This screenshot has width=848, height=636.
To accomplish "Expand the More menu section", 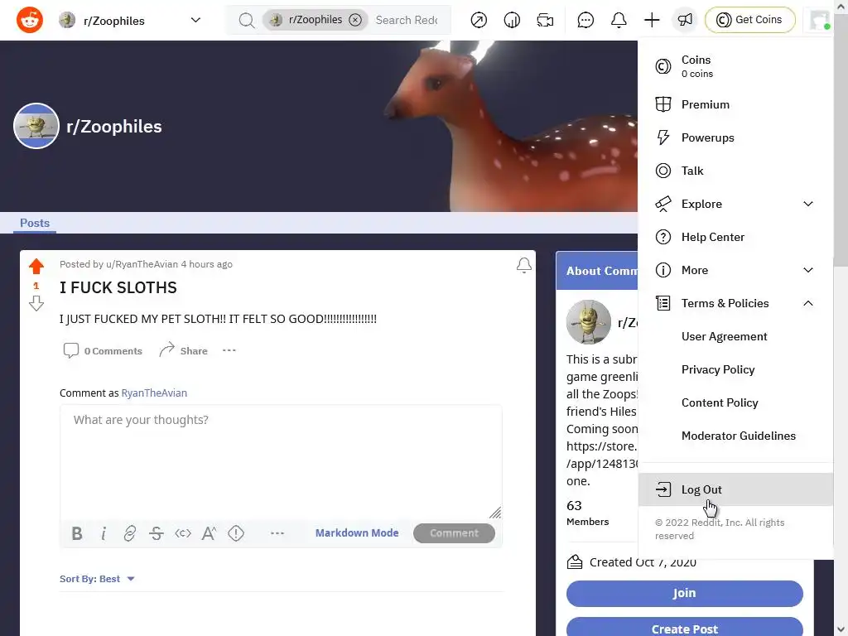I will pyautogui.click(x=735, y=270).
